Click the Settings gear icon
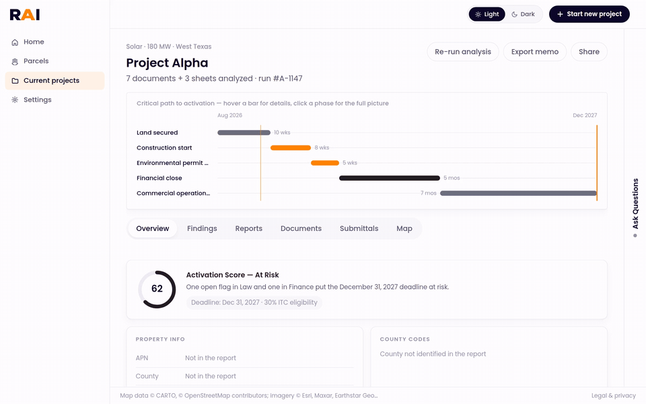The width and height of the screenshot is (646, 404). pos(15,100)
